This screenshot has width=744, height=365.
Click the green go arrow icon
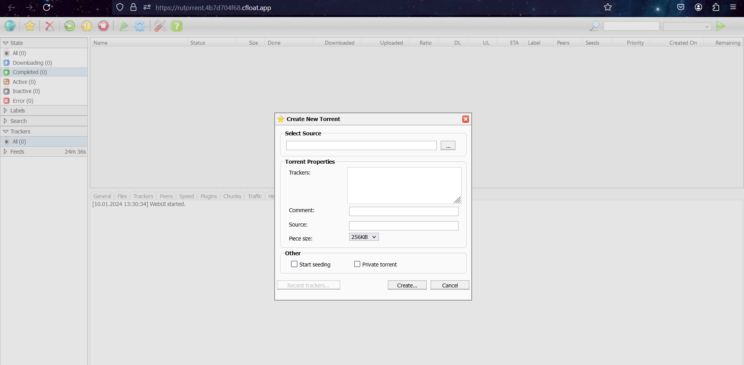pos(721,26)
